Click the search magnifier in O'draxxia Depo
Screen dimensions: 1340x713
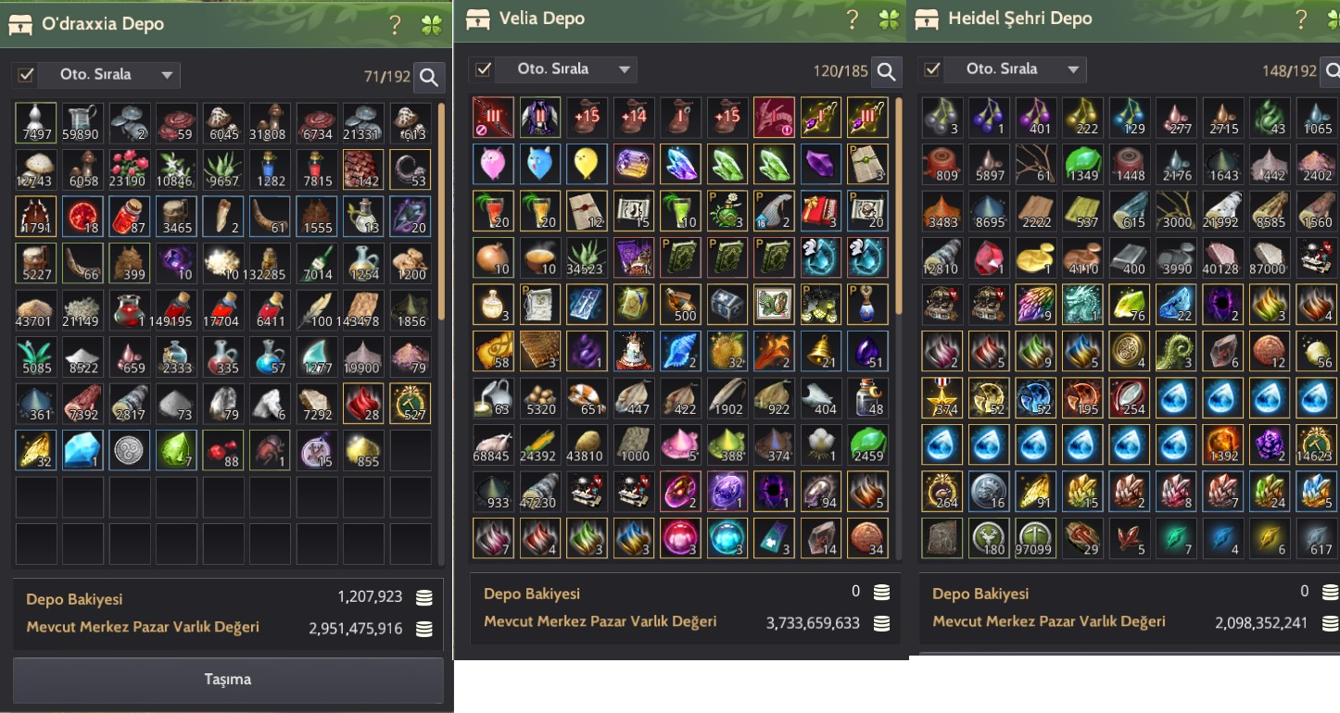point(428,78)
